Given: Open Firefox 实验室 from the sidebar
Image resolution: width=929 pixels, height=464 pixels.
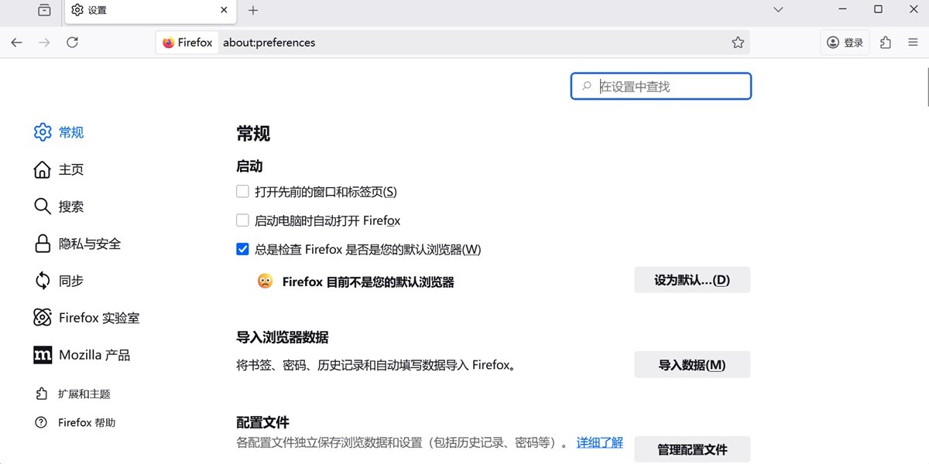Looking at the screenshot, I should click(x=43, y=317).
